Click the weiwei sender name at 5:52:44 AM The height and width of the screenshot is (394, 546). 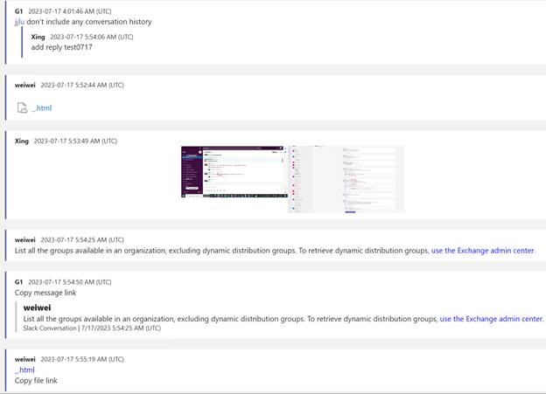tap(25, 85)
